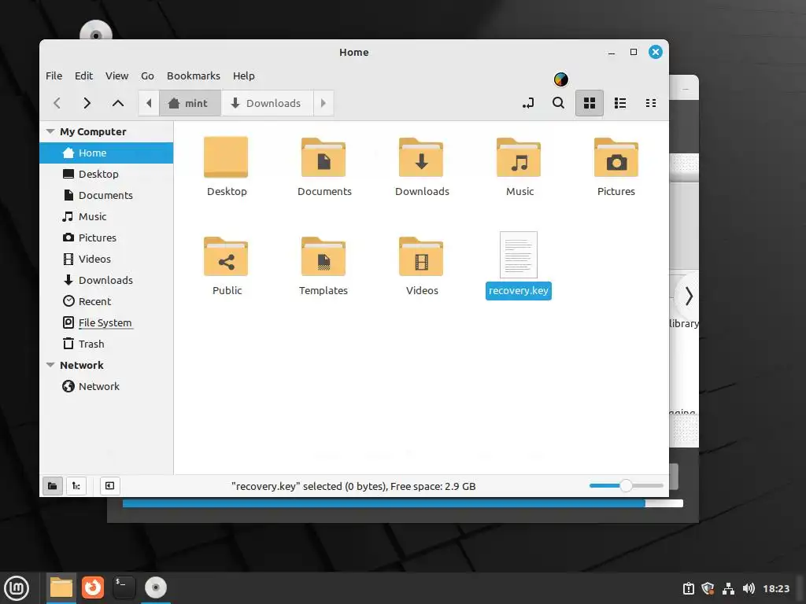Show places in the sidebar
This screenshot has width=806, height=604.
point(53,486)
